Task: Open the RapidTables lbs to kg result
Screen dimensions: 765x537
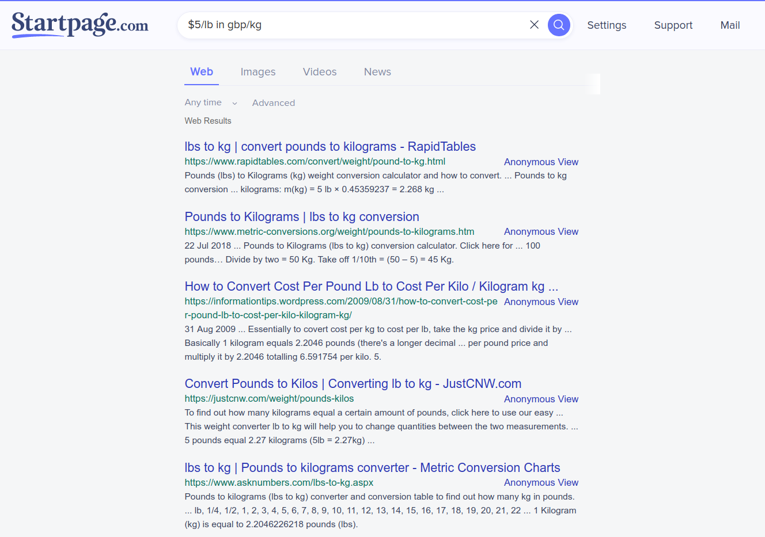Action: coord(330,147)
